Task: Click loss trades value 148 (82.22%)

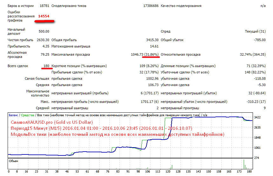Action: (x=255, y=72)
